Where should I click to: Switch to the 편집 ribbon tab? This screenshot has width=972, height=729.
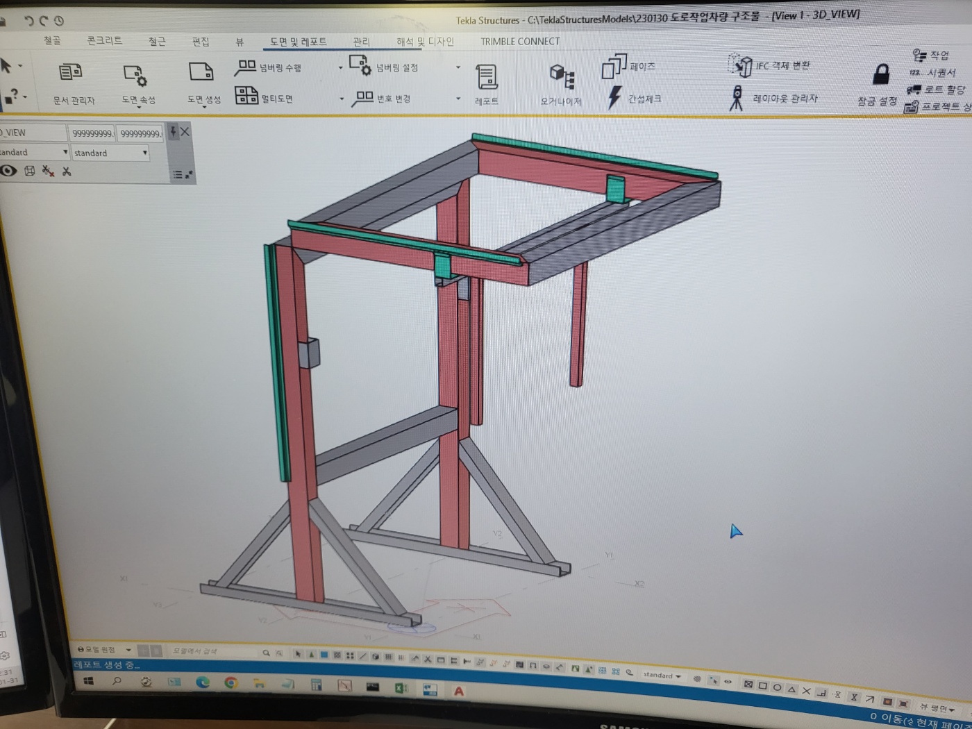pyautogui.click(x=201, y=42)
